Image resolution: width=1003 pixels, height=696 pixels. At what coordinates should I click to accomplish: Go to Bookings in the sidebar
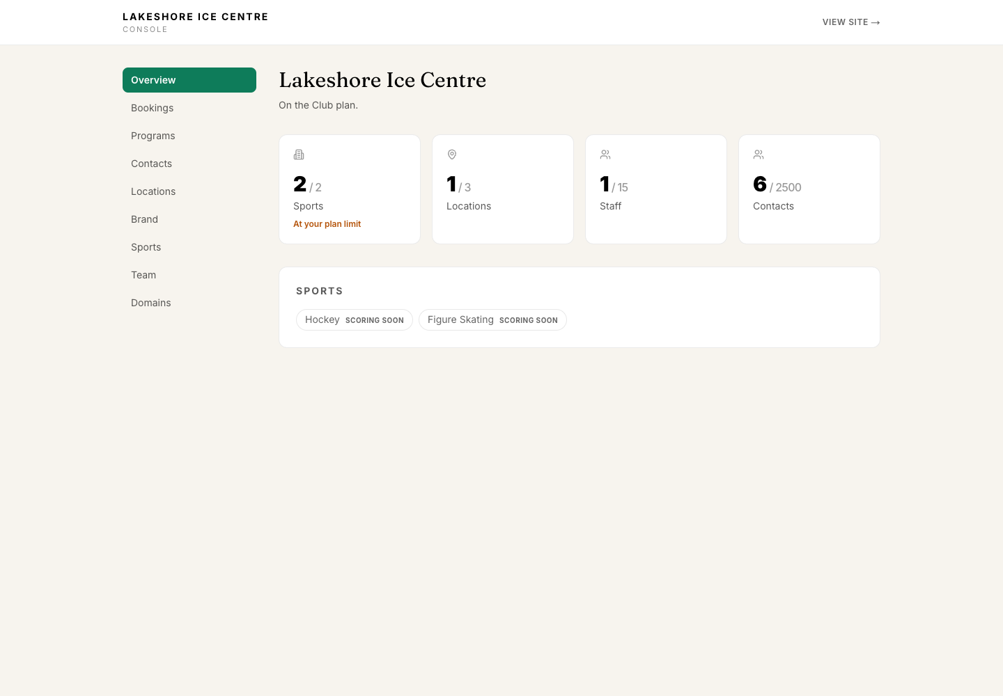tap(189, 108)
